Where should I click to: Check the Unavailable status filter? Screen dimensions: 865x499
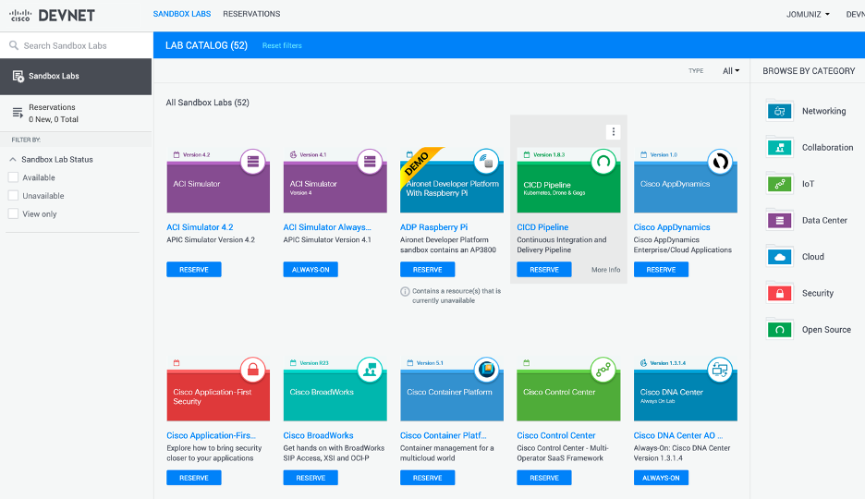tap(13, 196)
